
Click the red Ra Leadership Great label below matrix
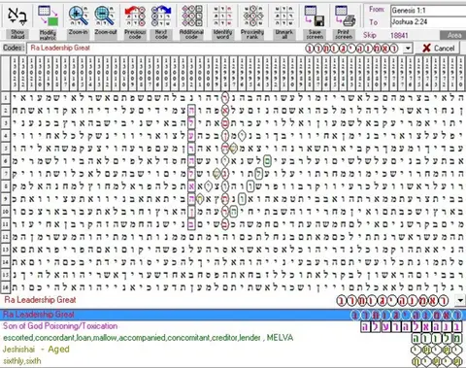coord(40,300)
